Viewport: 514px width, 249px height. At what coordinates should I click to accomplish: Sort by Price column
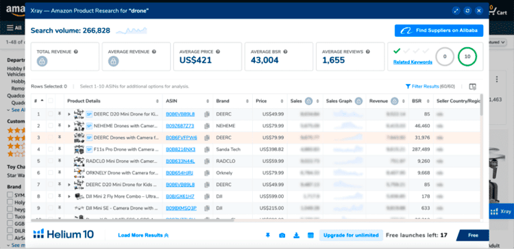[x=282, y=101]
